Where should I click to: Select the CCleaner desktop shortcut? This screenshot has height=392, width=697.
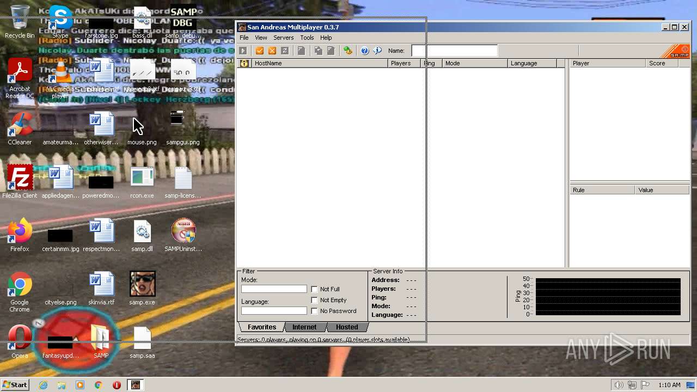20,129
